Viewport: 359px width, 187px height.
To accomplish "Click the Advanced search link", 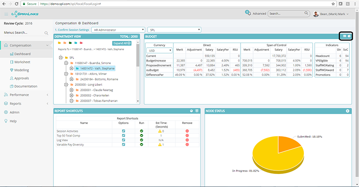I will click(x=259, y=14).
